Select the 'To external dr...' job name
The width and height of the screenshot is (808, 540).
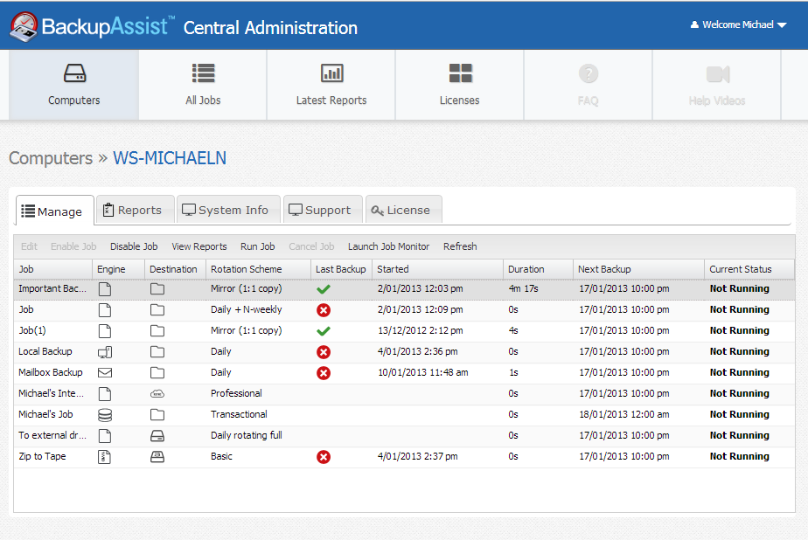52,435
